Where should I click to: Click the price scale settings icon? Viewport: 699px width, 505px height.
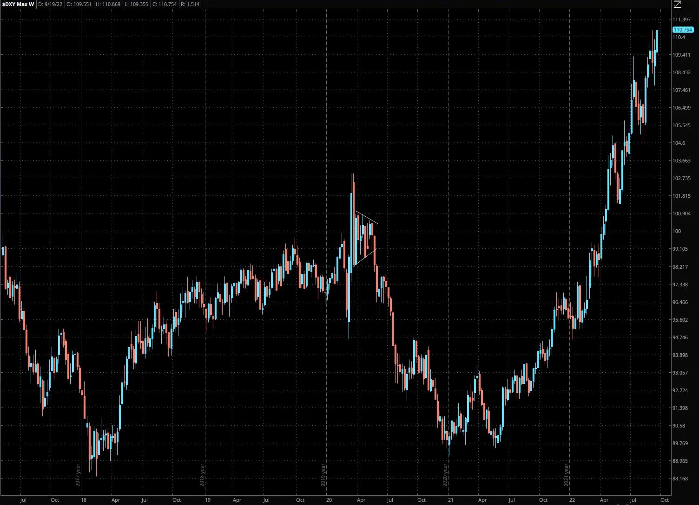coord(677,5)
